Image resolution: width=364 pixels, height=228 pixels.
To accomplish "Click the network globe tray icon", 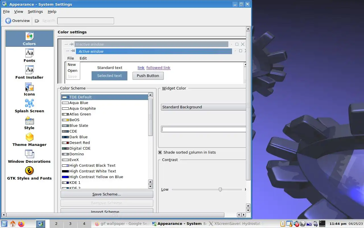I will 303,224.
